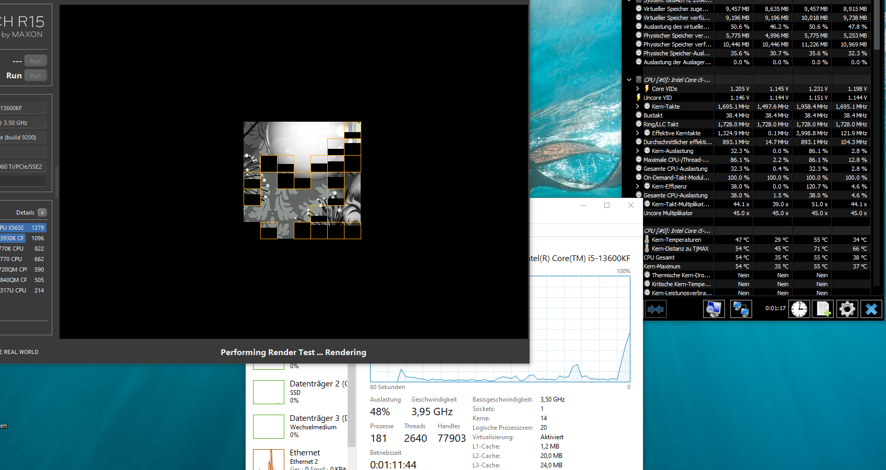The image size is (886, 470).
Task: Click the Run button beside the '---' score
Action: [x=35, y=61]
